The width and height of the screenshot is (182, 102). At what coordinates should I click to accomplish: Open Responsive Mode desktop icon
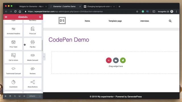(20, 96)
